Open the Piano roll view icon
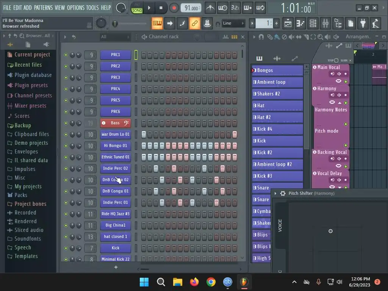Image resolution: width=388 pixels, height=291 pixels. pos(300,23)
